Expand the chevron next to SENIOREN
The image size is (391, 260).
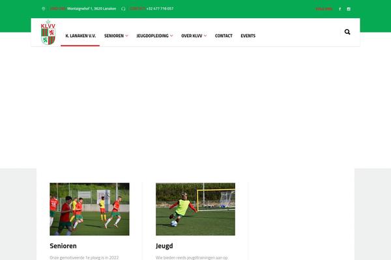point(127,36)
